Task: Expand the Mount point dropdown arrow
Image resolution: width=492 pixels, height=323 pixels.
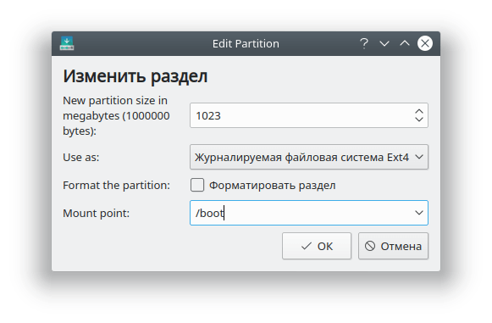Action: click(x=419, y=213)
